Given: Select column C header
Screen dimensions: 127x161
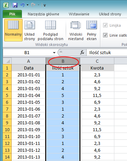Looking at the screenshot, I should pyautogui.click(x=97, y=61).
